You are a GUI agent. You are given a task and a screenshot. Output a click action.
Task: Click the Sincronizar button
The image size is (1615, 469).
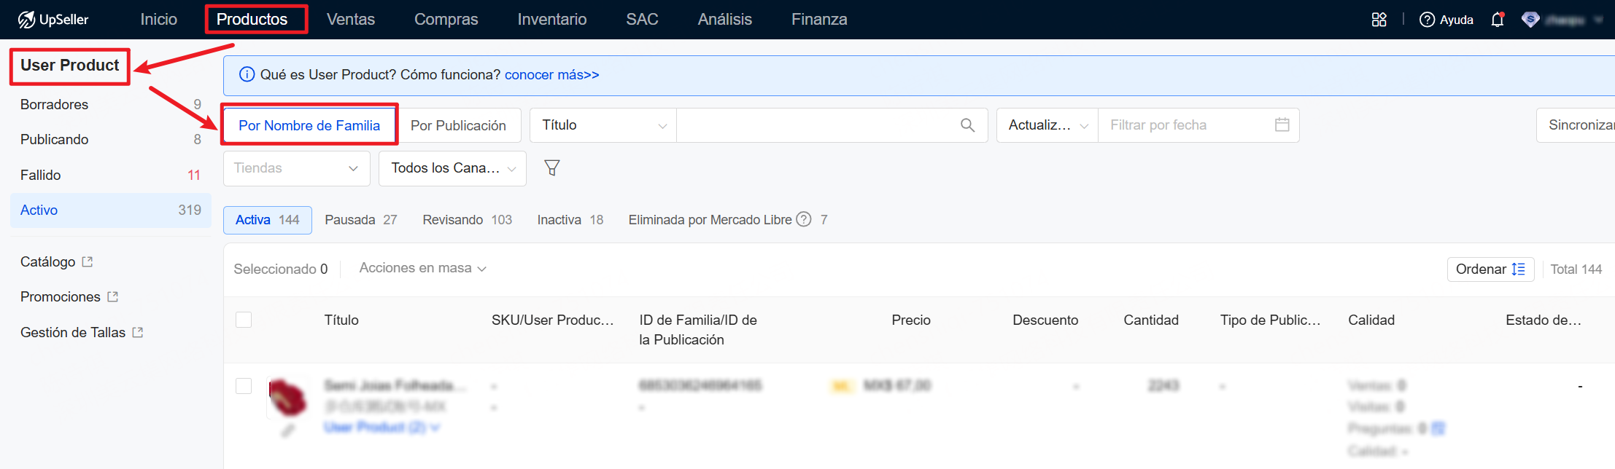tap(1576, 125)
